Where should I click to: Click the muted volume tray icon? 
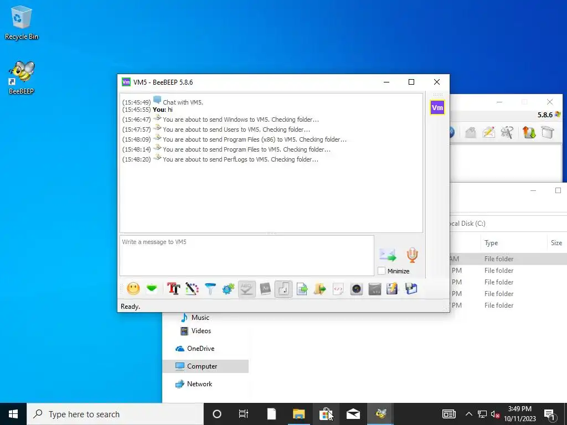495,414
